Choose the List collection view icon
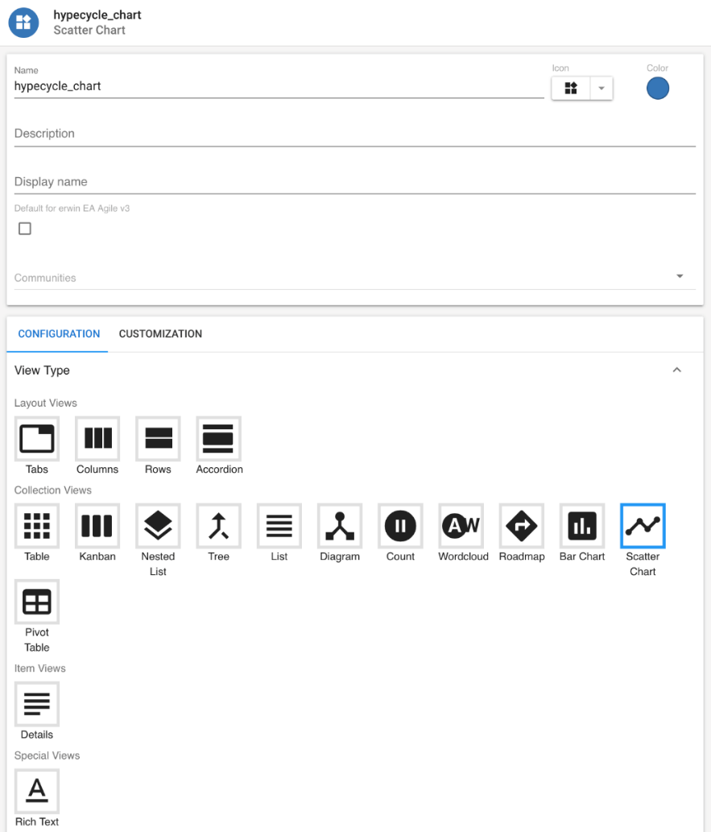 [x=279, y=525]
